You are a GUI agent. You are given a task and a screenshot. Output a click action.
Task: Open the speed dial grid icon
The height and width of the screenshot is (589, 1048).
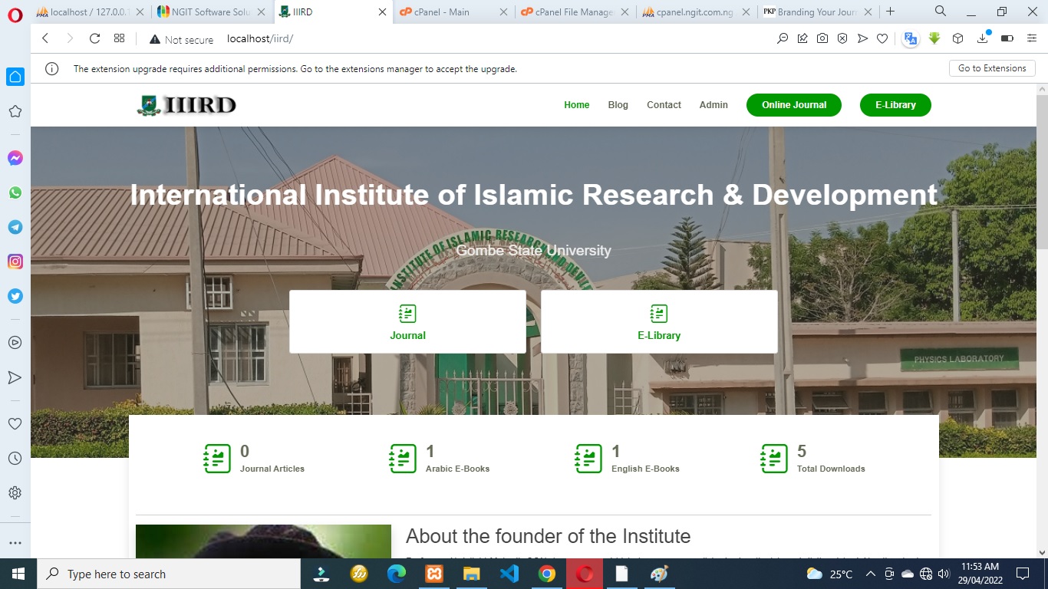point(119,38)
